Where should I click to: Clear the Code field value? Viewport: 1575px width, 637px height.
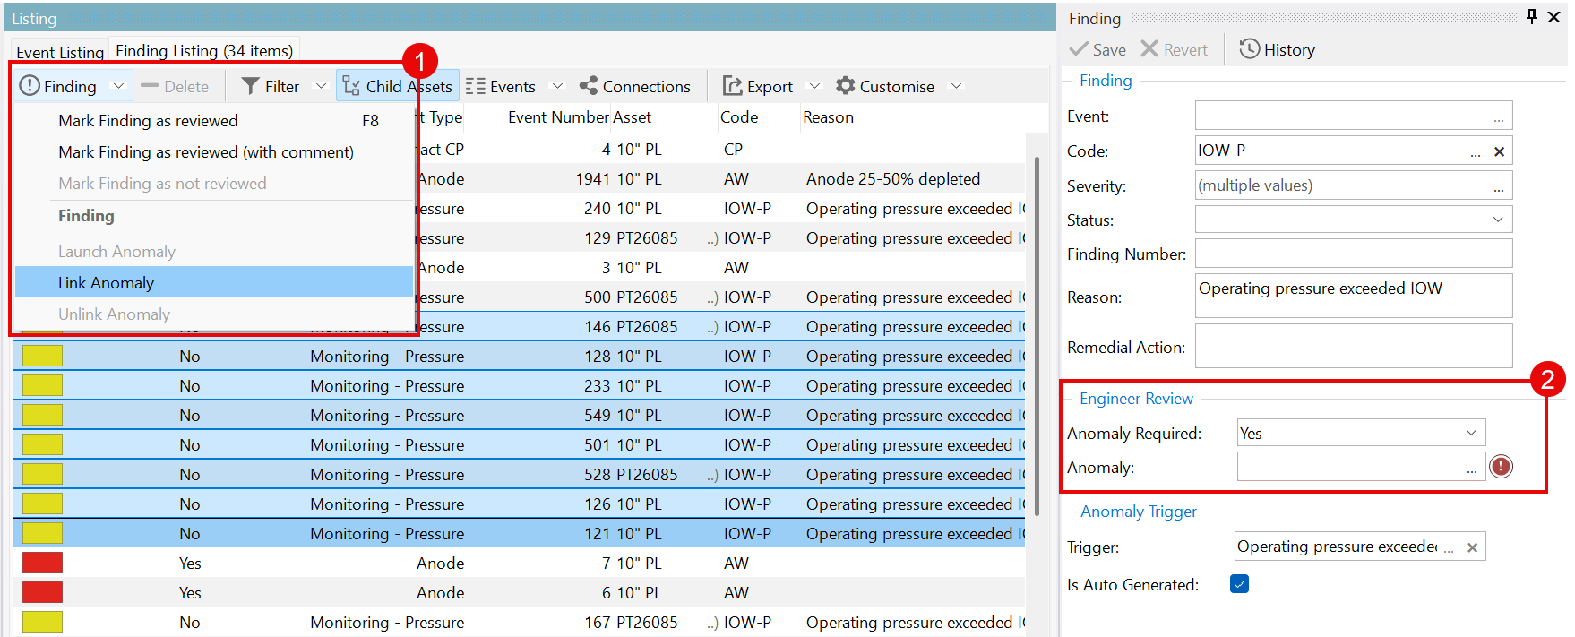click(1499, 151)
